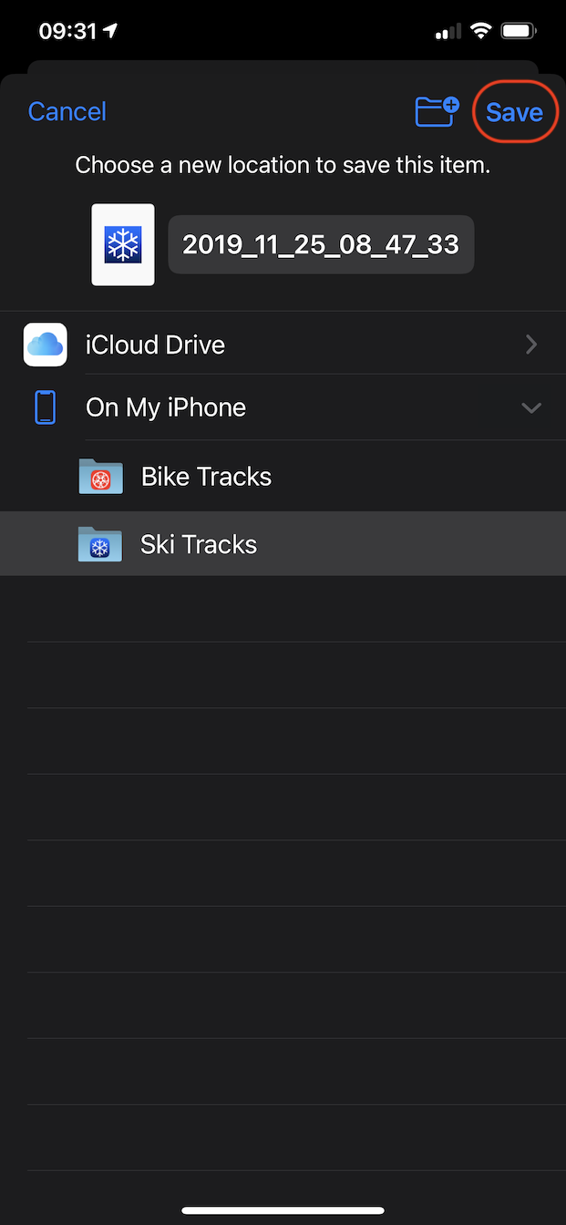The width and height of the screenshot is (566, 1225).
Task: Tap the home indicator bar
Action: (x=283, y=1210)
